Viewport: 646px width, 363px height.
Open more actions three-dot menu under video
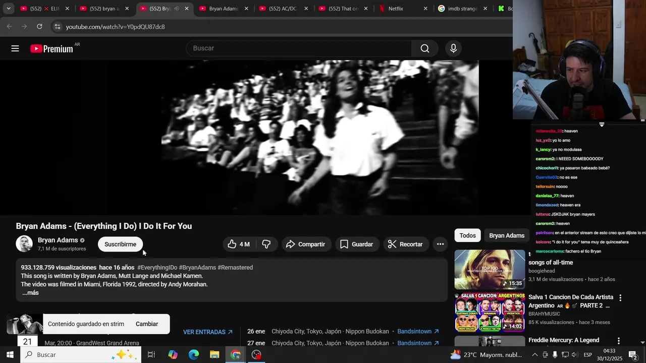pos(440,244)
